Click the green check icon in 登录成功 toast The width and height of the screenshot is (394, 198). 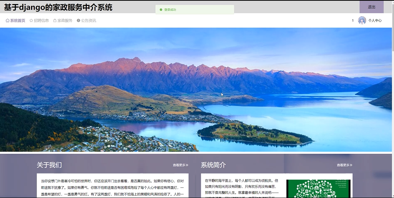[x=161, y=10]
